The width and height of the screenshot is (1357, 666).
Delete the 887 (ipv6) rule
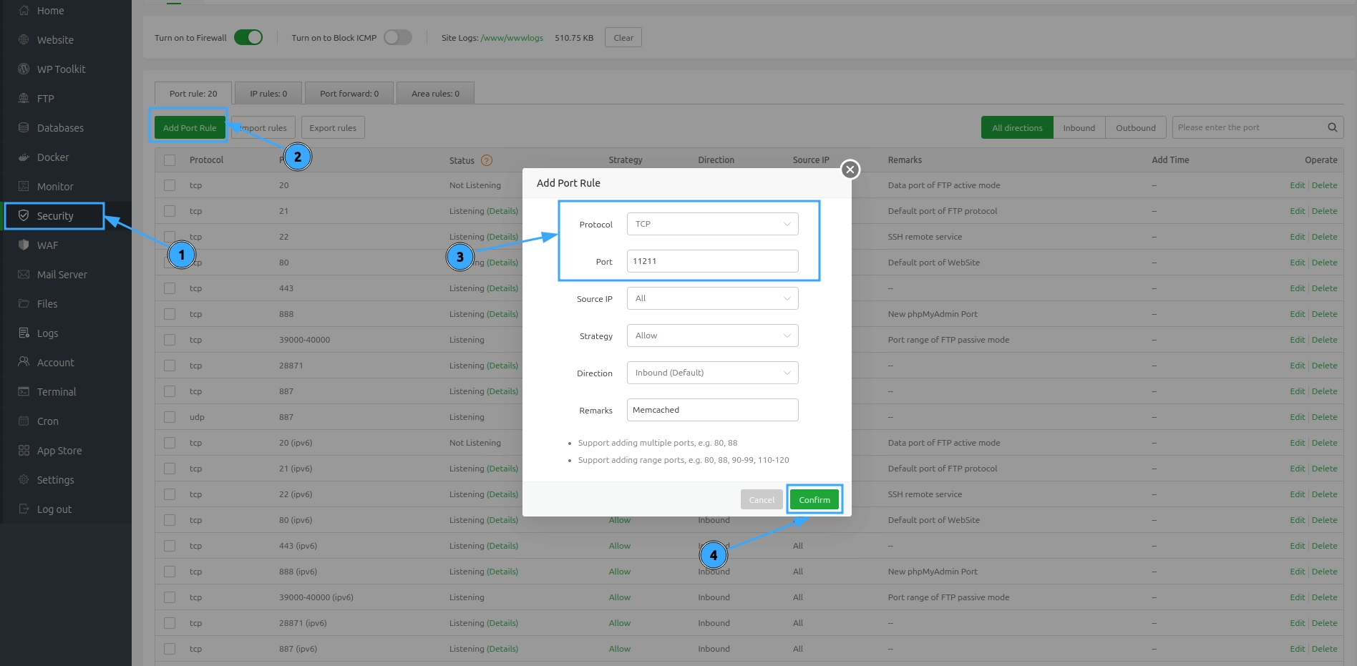click(1324, 649)
